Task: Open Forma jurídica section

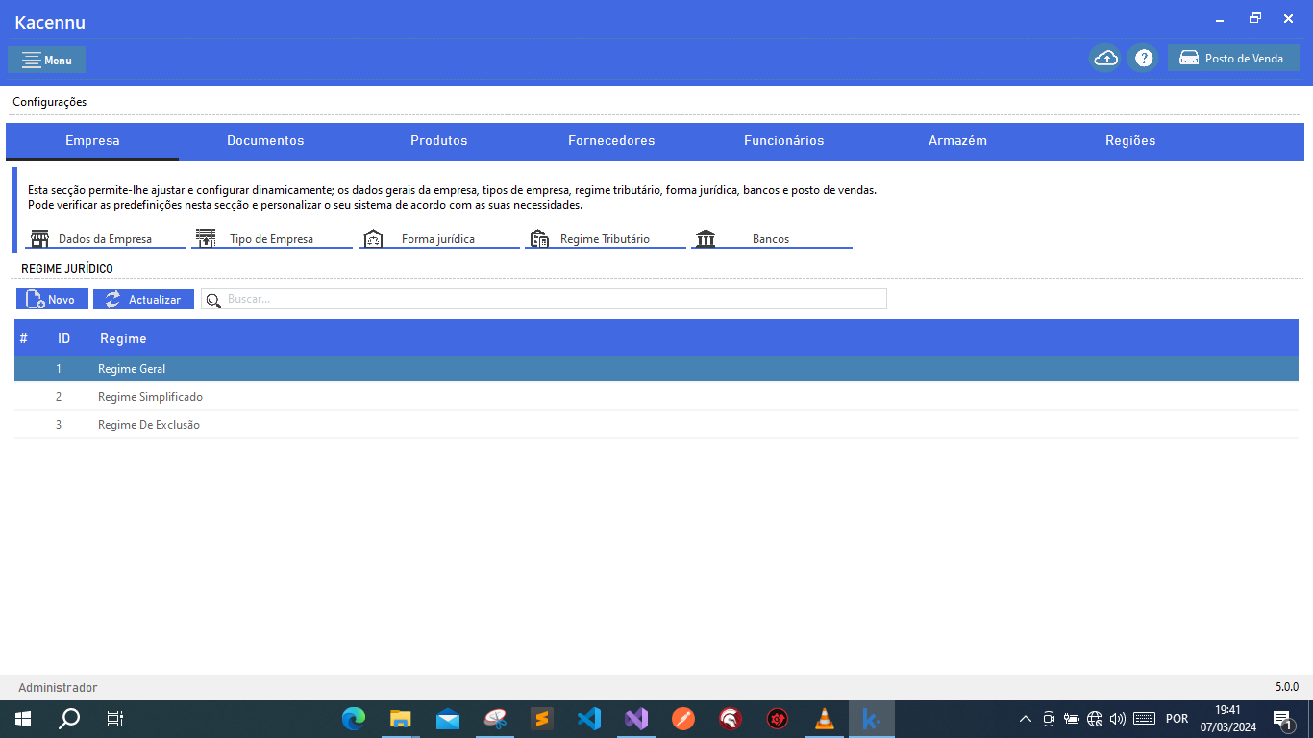Action: [438, 238]
